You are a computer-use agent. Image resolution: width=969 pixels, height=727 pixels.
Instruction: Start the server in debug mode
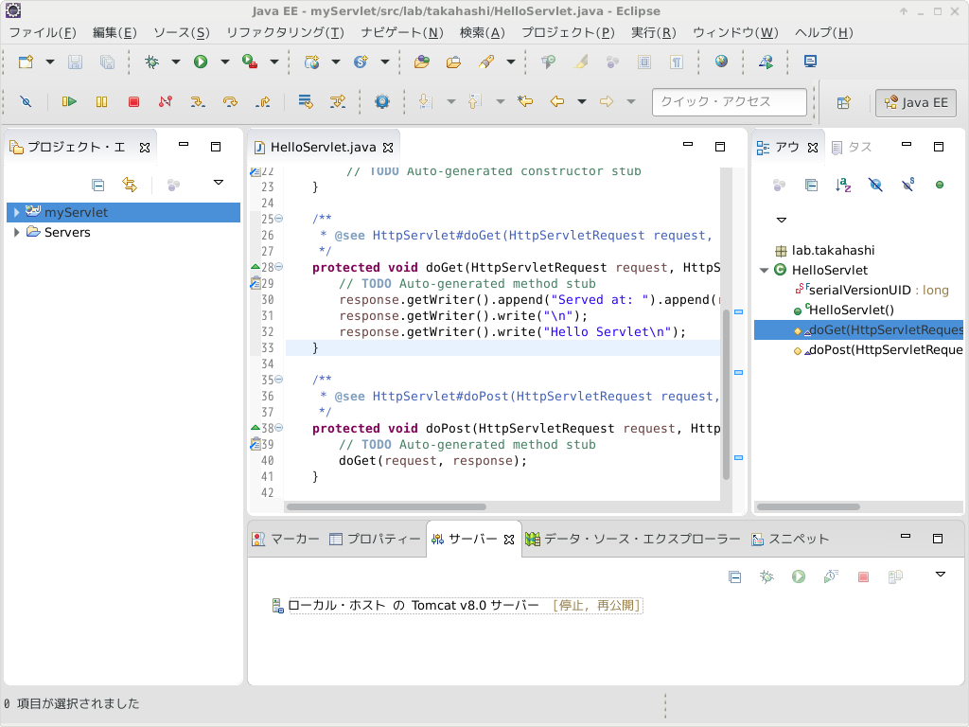pos(766,576)
